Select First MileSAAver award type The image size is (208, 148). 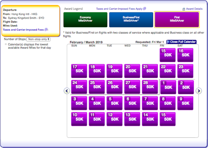[x=177, y=20]
